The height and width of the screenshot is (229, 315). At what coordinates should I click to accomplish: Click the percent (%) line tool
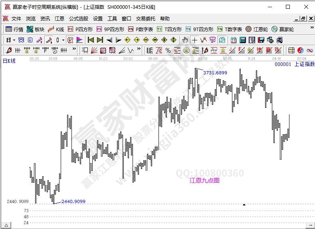168,50
